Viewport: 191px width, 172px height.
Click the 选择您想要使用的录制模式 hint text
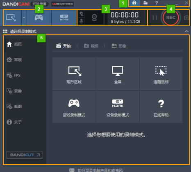coord(116,135)
